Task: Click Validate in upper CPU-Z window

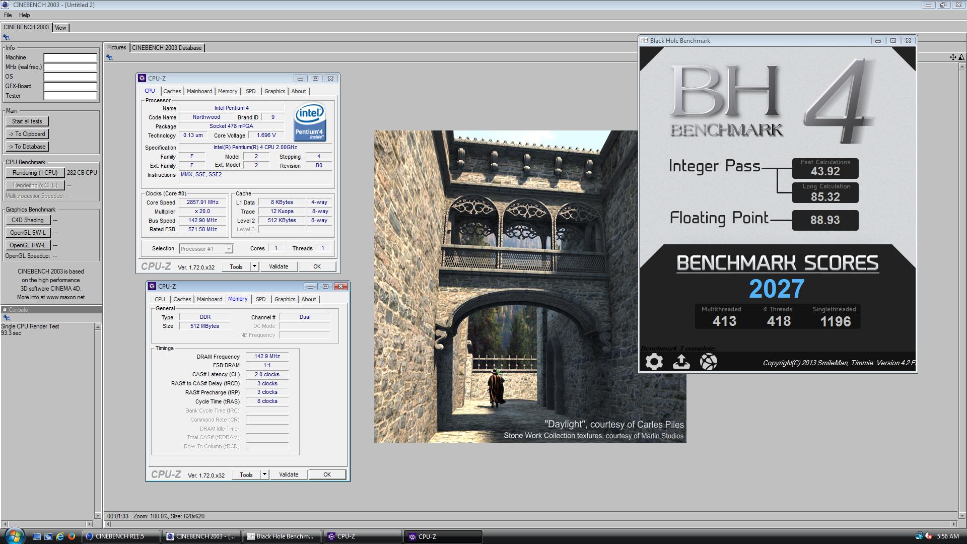Action: (x=279, y=266)
